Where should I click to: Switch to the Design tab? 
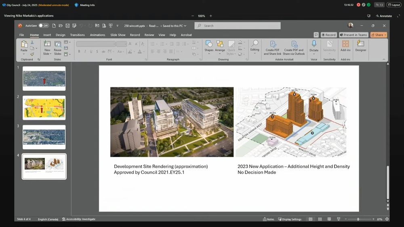(x=61, y=35)
